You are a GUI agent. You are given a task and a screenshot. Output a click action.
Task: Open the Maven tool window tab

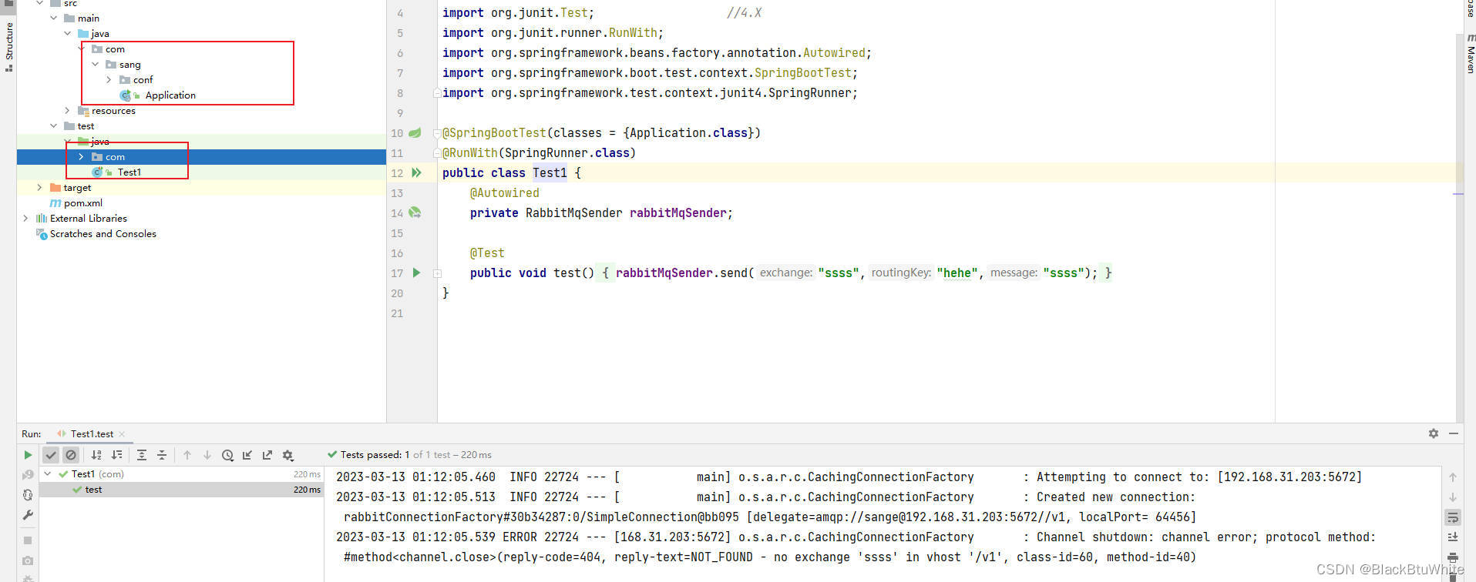pos(1470,54)
